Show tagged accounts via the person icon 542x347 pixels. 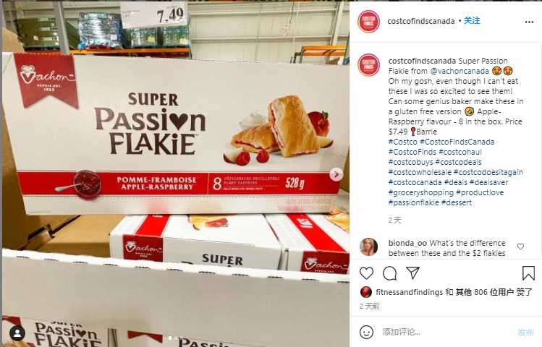(17, 333)
